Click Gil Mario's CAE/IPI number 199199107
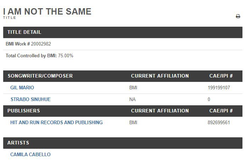 [x=219, y=88]
